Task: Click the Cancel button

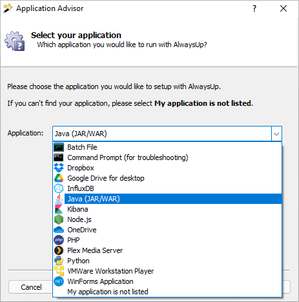Action: click(x=31, y=287)
